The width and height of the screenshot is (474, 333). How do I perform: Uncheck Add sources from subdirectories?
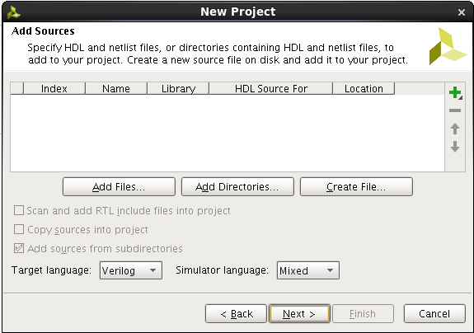coord(19,248)
